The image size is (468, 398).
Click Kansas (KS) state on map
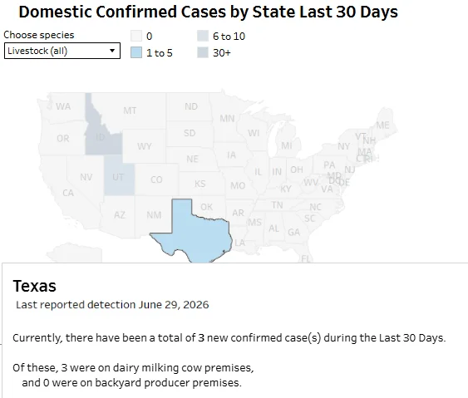(200, 184)
